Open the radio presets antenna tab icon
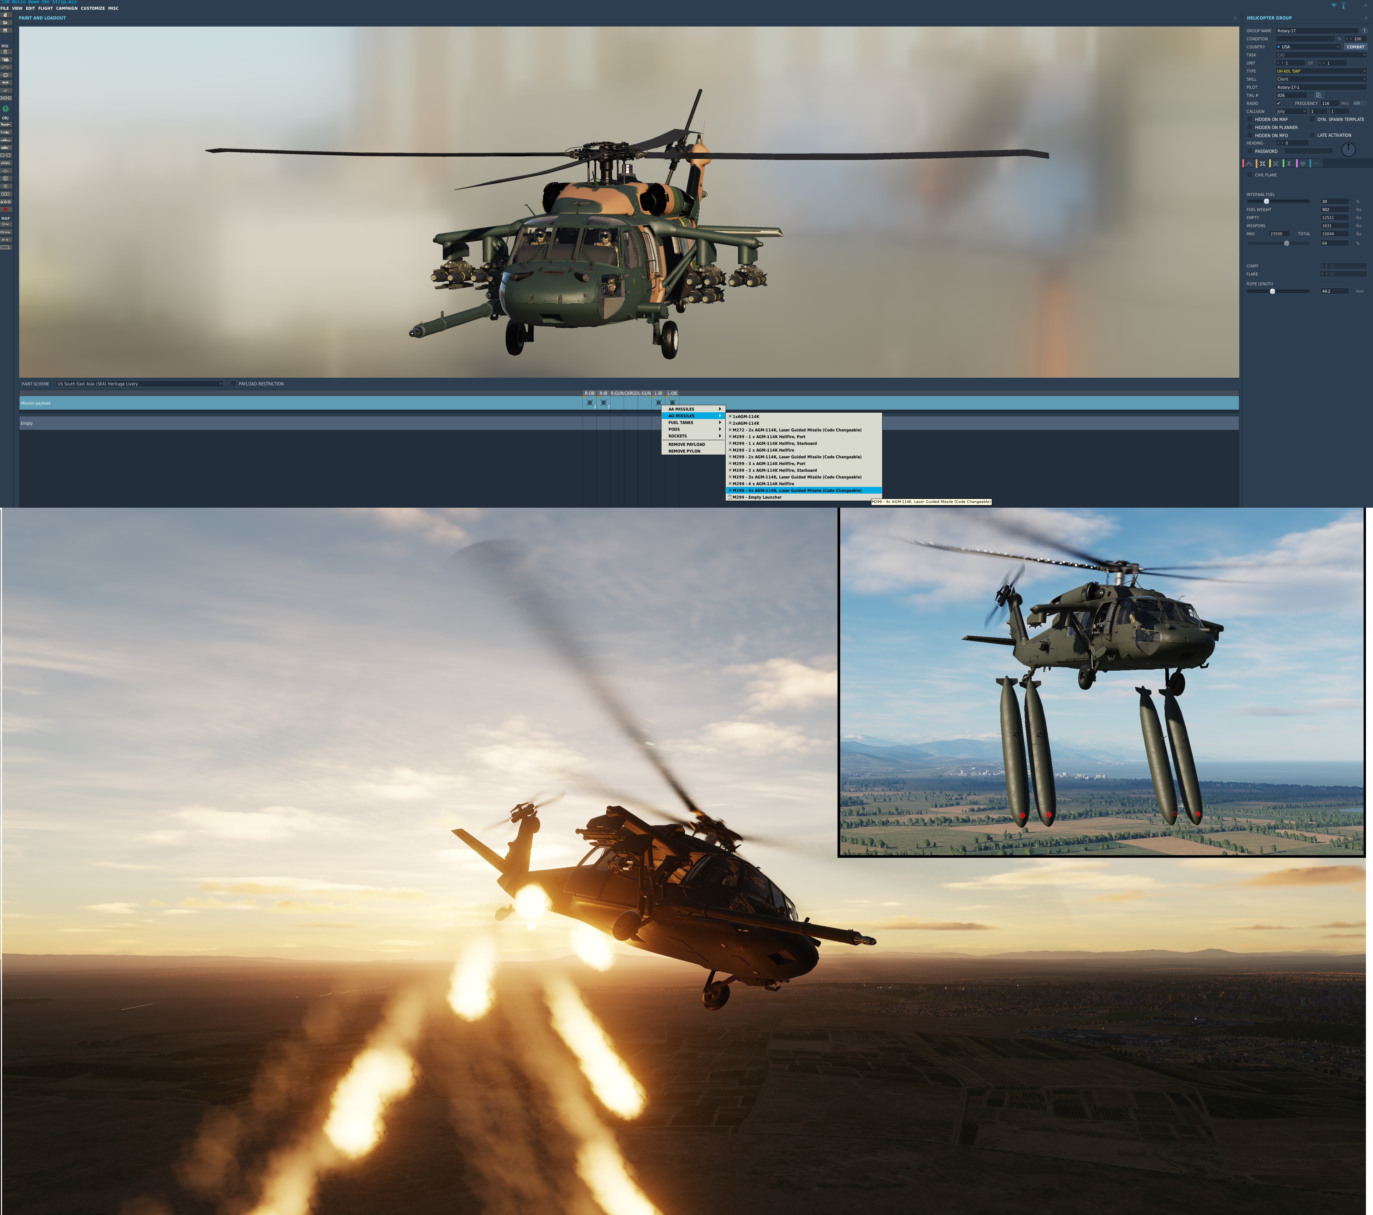Viewport: 1373px width, 1215px height. click(1302, 163)
